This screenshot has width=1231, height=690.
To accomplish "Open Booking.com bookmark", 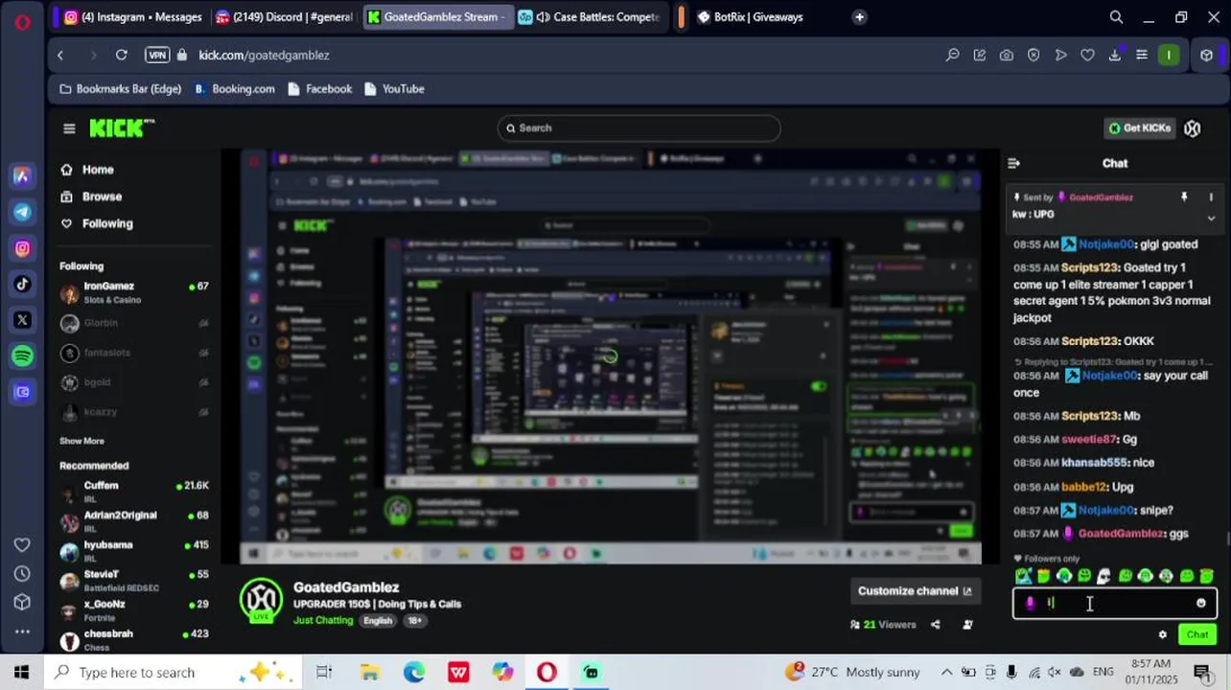I will [x=234, y=89].
